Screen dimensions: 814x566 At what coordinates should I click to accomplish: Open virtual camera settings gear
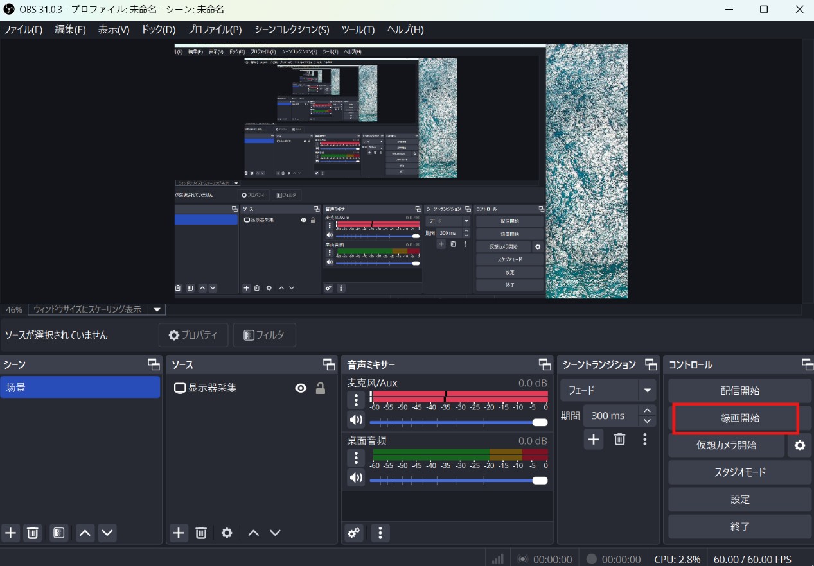coord(800,445)
